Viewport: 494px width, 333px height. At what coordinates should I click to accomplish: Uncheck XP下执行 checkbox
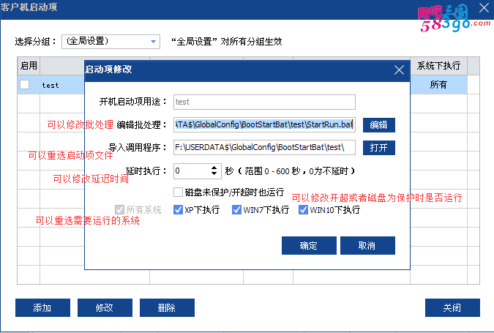[178, 209]
